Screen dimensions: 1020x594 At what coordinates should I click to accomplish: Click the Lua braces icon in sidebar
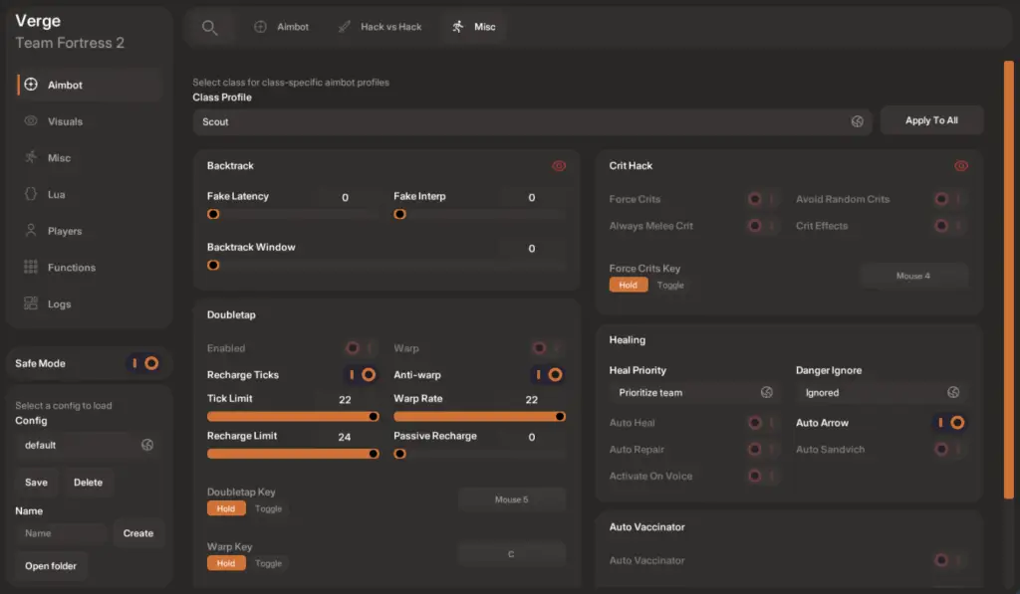click(x=31, y=194)
